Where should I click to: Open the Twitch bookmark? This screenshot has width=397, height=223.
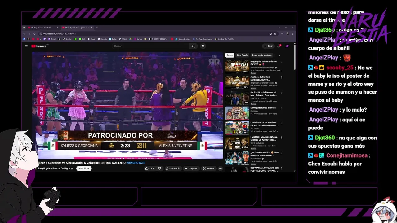(52, 39)
